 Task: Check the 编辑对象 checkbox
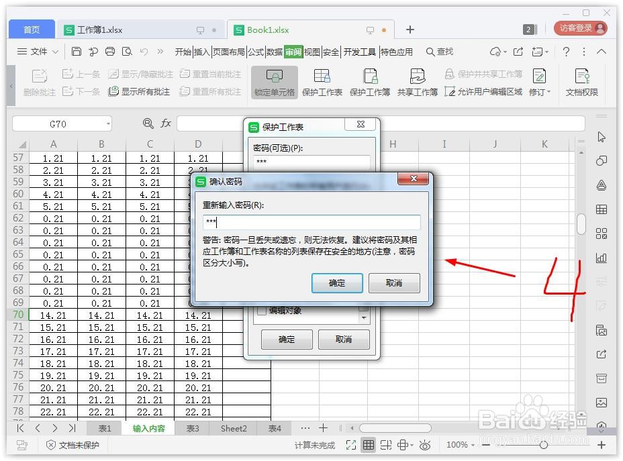coord(262,310)
